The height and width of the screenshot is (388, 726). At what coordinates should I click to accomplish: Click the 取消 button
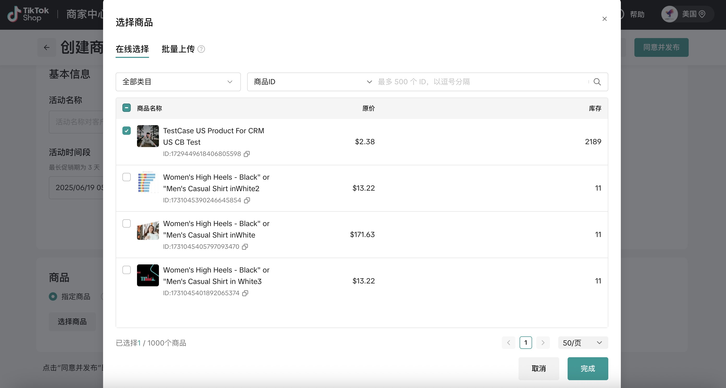pyautogui.click(x=538, y=368)
